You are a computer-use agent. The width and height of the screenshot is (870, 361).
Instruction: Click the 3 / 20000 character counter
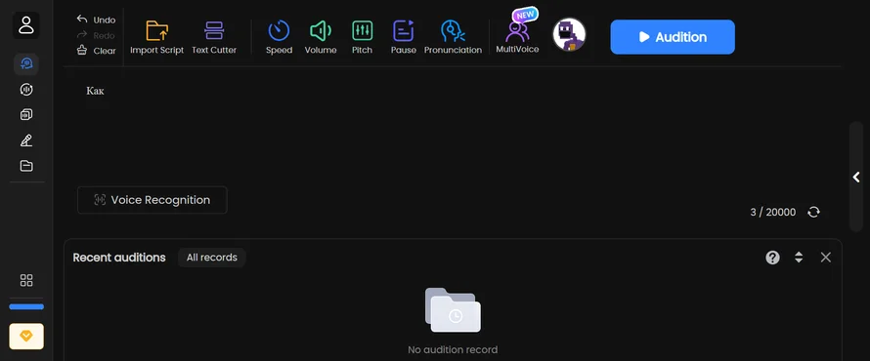click(x=773, y=212)
